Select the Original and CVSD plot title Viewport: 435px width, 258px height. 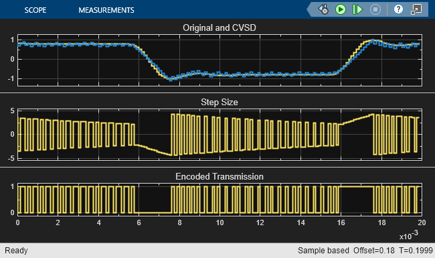(x=219, y=27)
